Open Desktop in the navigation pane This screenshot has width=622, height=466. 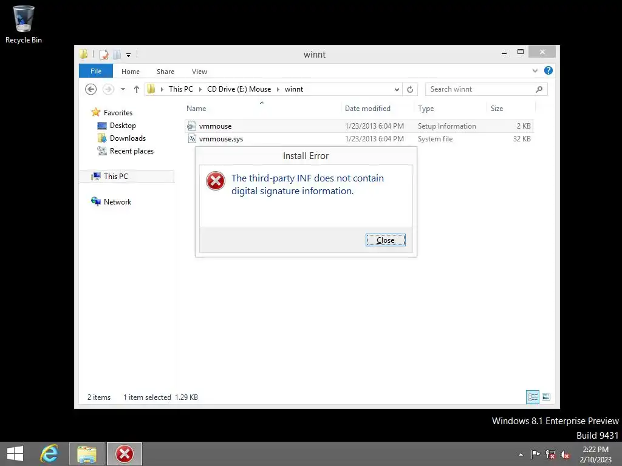coord(123,125)
